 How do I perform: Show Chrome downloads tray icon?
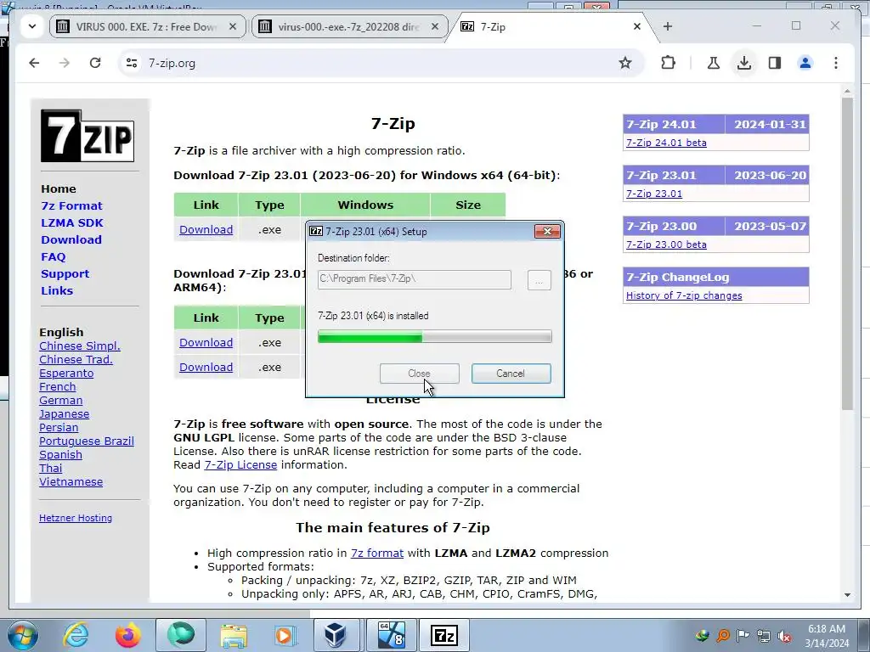[x=744, y=63]
